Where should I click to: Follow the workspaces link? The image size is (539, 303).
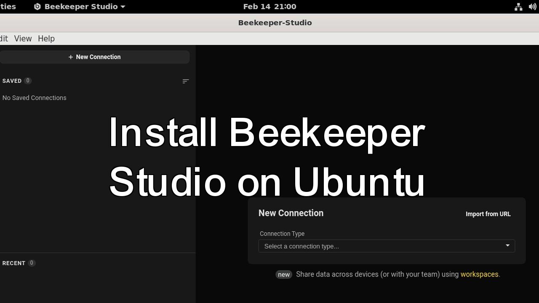pos(479,274)
